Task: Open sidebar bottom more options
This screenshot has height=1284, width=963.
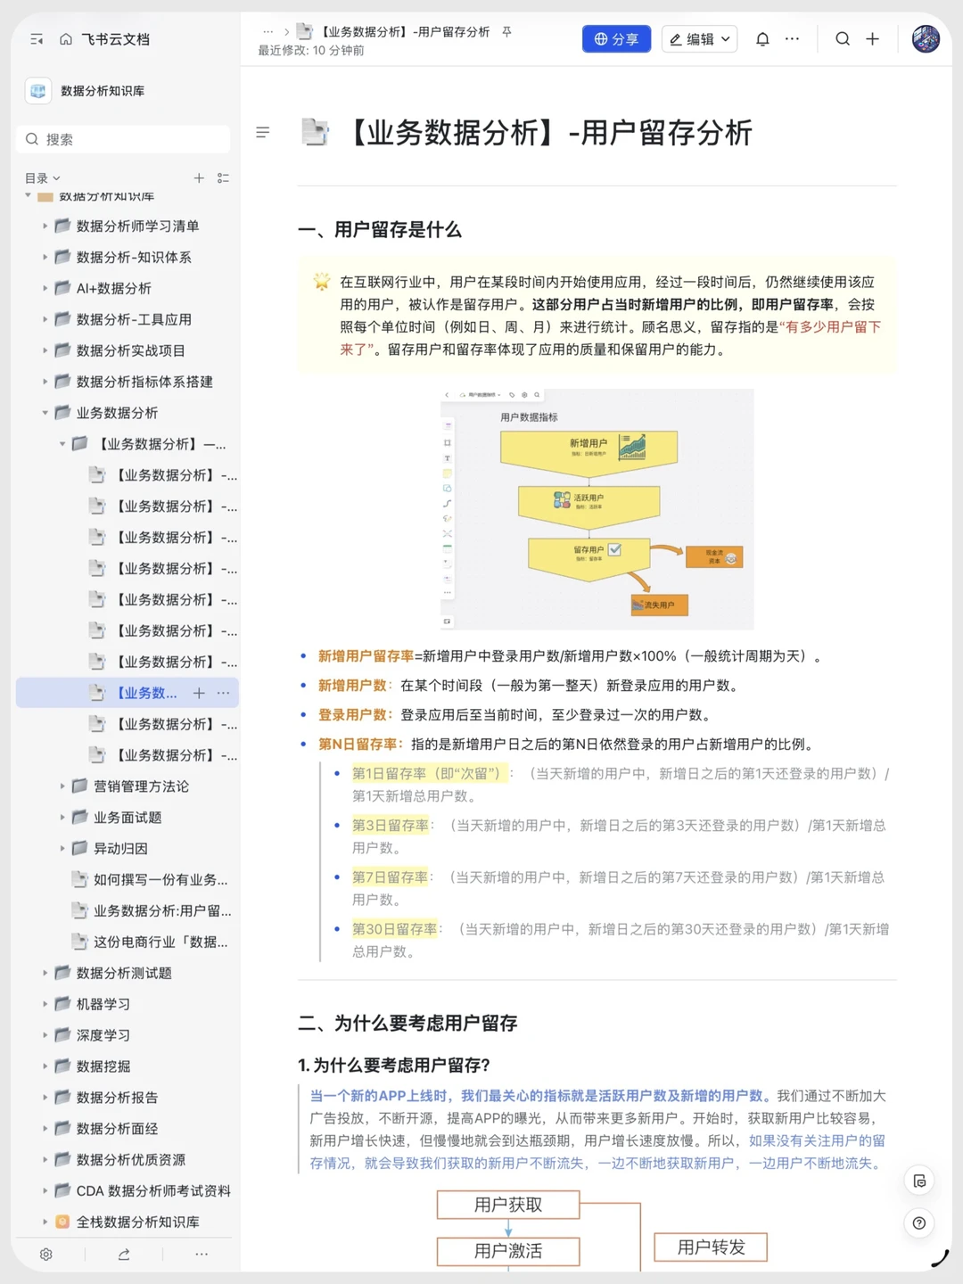Action: coord(202,1255)
